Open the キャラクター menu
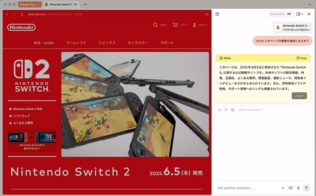The image size is (316, 196). pyautogui.click(x=138, y=43)
